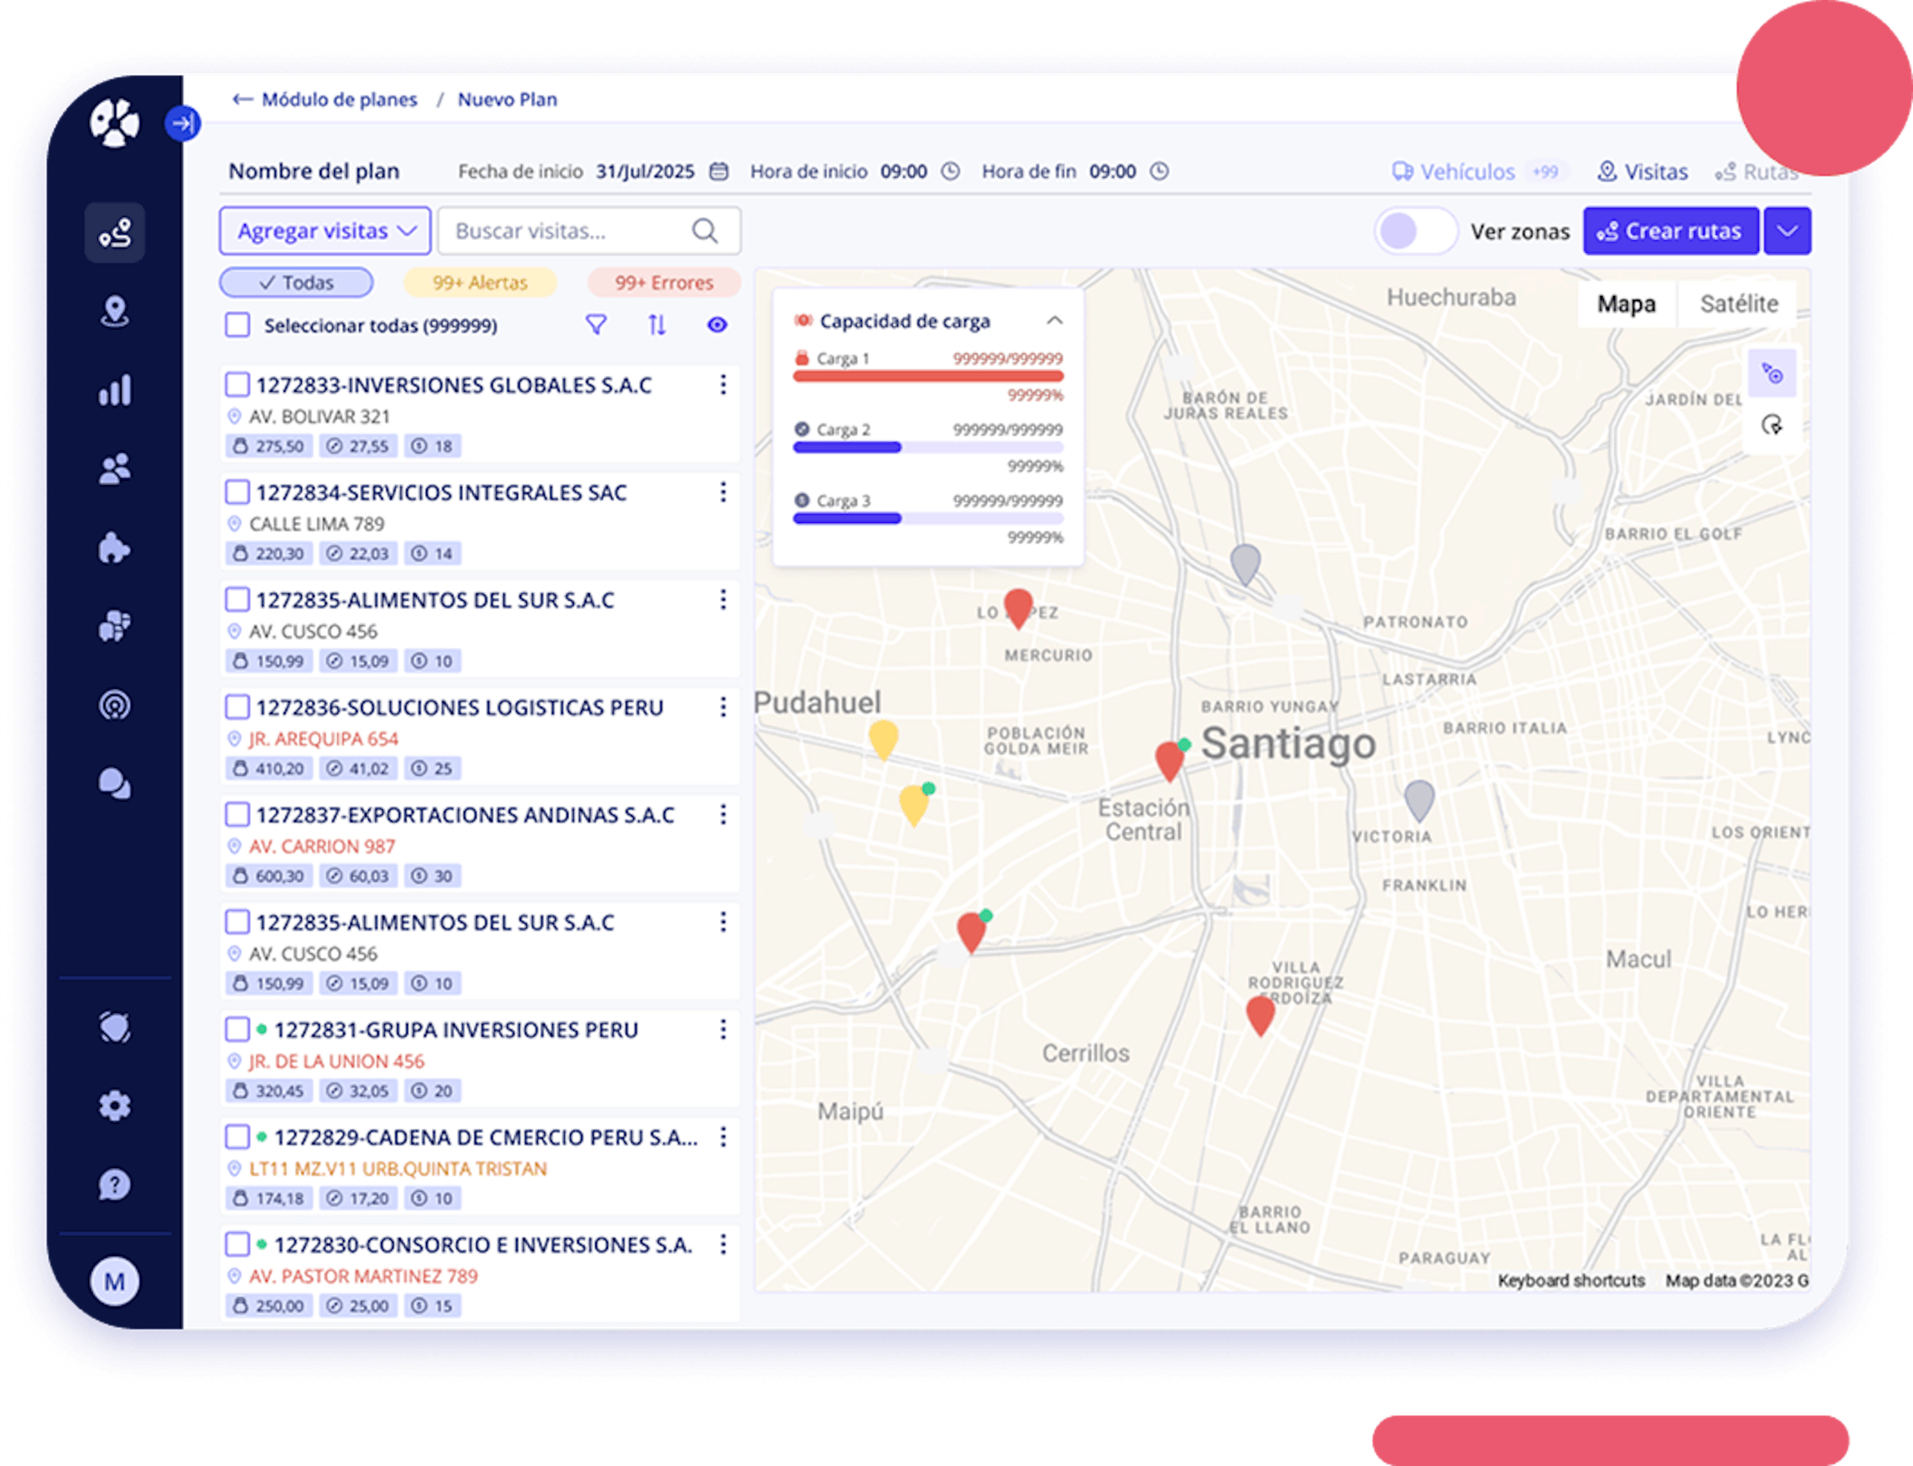Toggle the Ver zonas switch
1913x1466 pixels.
(x=1415, y=231)
